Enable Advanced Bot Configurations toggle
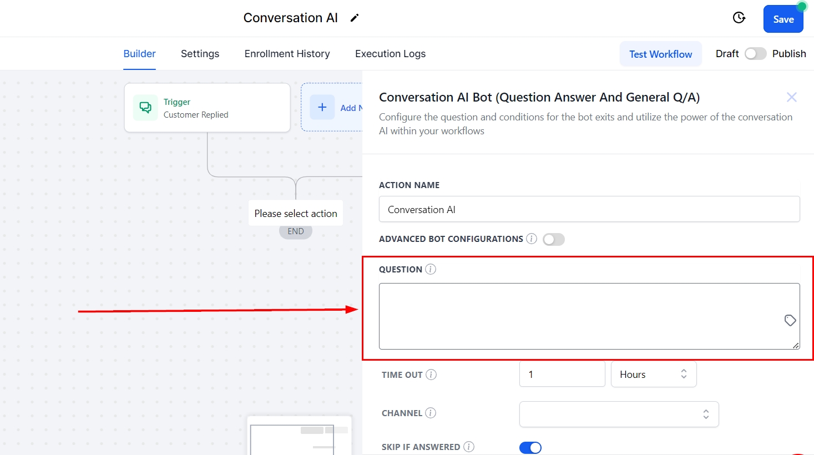This screenshot has height=455, width=814. pos(553,239)
